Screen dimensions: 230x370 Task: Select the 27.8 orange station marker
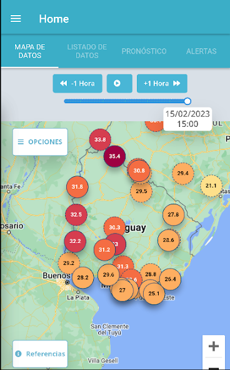point(173,214)
